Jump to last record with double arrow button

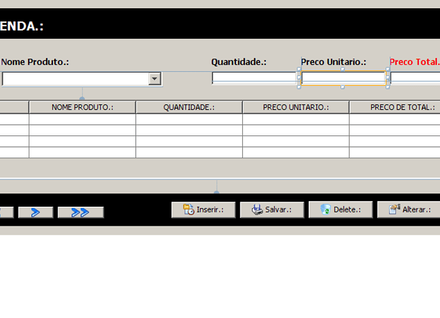click(81, 212)
